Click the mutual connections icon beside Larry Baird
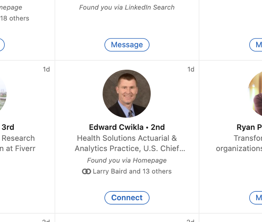 point(86,171)
